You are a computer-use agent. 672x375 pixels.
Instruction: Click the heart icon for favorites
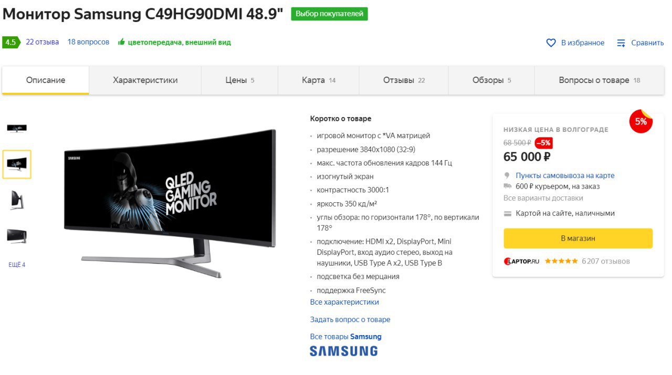tap(551, 43)
